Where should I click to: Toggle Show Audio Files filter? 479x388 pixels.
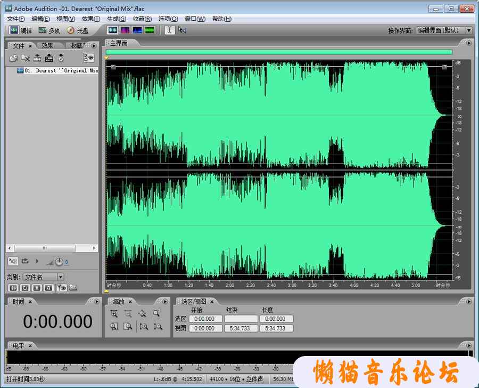pyautogui.click(x=13, y=288)
